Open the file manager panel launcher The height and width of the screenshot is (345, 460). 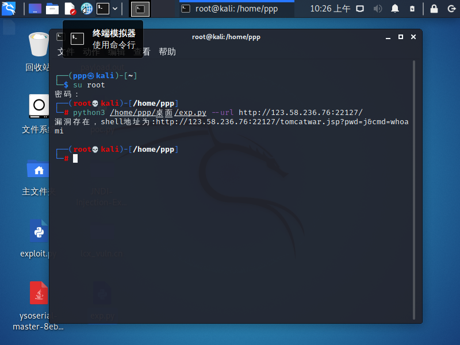[x=52, y=9]
